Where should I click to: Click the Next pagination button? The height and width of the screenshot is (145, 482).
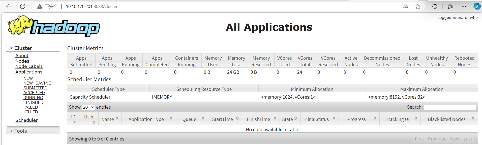click(x=455, y=139)
